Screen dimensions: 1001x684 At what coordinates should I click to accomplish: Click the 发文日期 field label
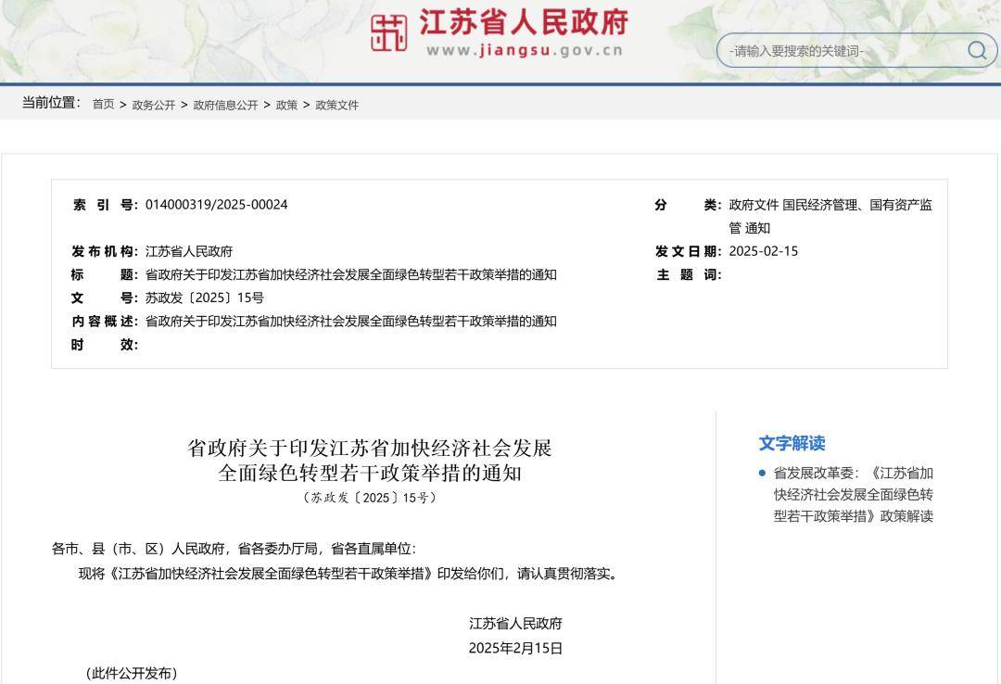point(689,251)
